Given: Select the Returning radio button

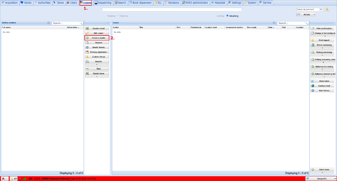Looking at the screenshot, I should click(x=227, y=16).
